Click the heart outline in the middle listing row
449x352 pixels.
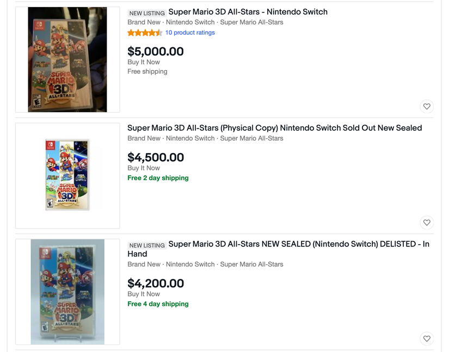click(x=427, y=223)
